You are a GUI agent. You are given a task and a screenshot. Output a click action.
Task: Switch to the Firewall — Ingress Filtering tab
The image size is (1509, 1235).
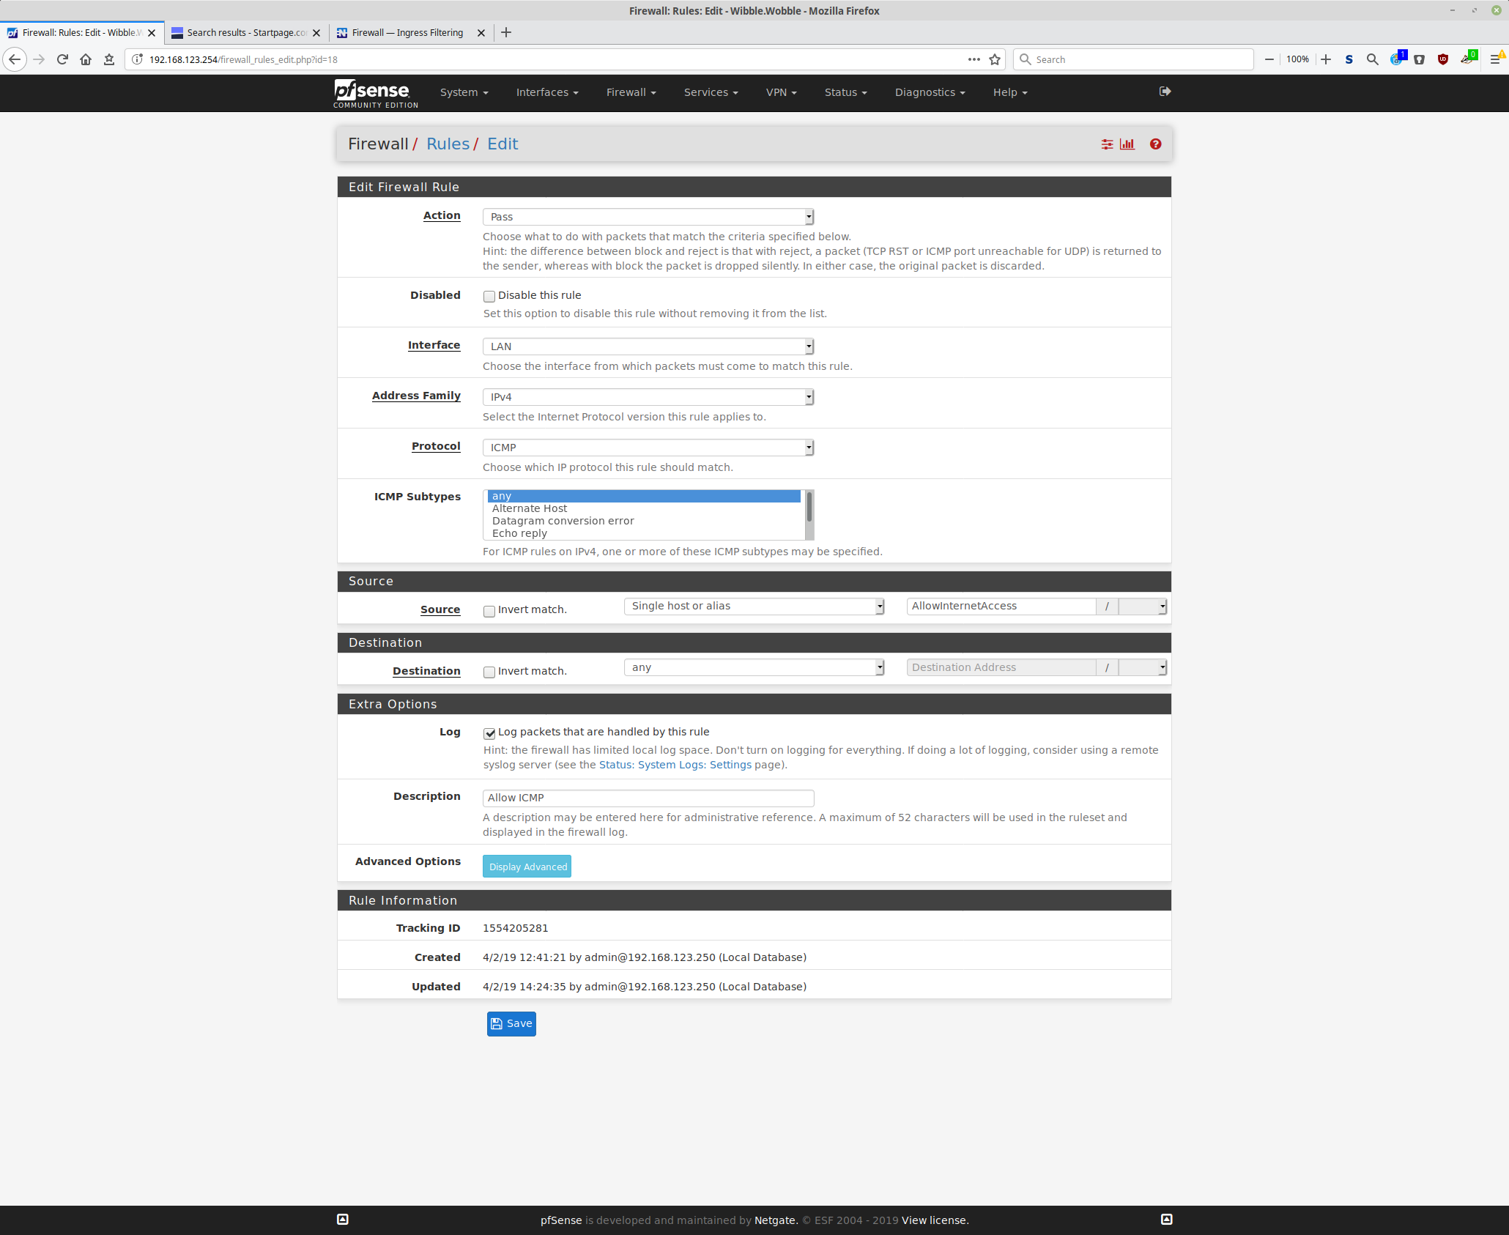point(407,33)
